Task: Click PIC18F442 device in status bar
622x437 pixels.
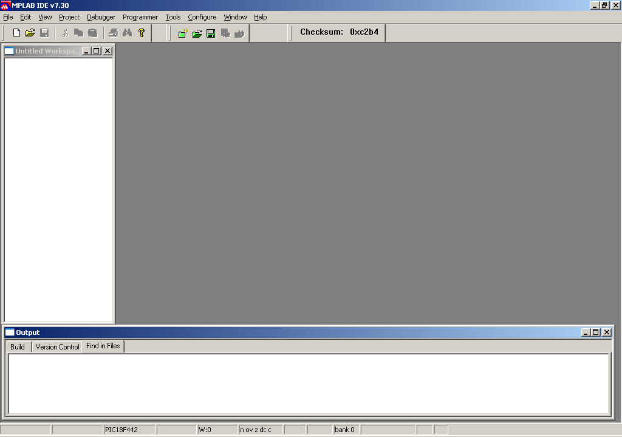Action: pyautogui.click(x=129, y=430)
